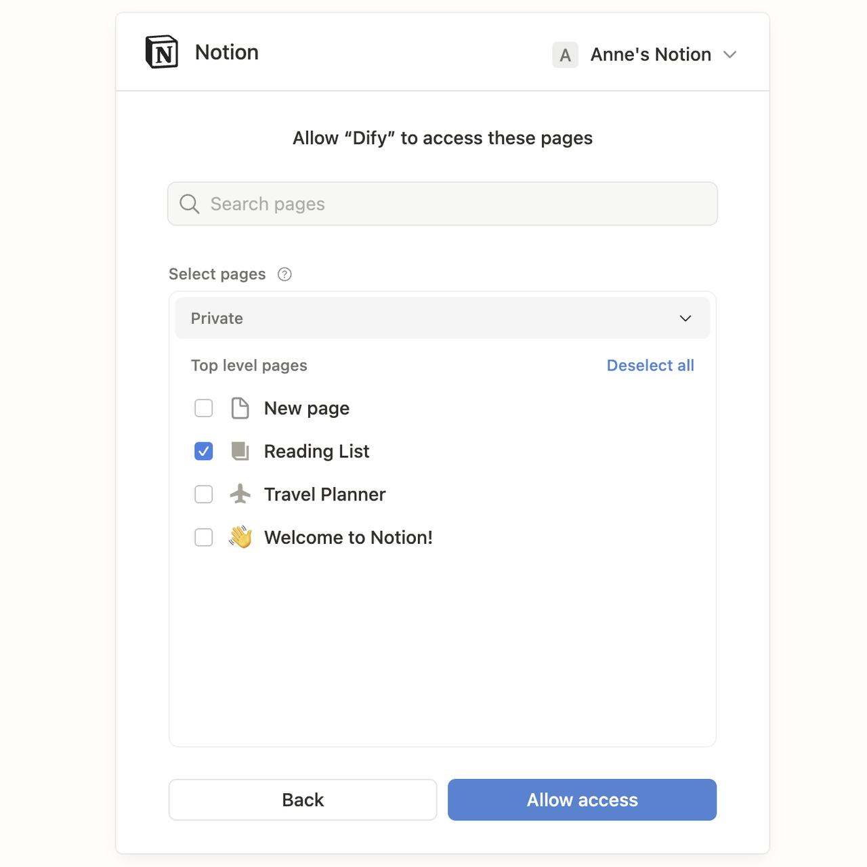867x867 pixels.
Task: Click the New page document icon
Action: [240, 408]
